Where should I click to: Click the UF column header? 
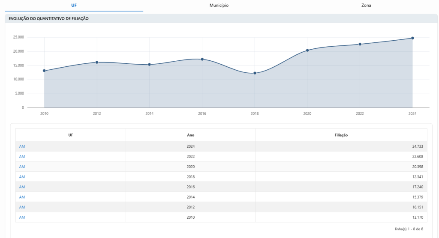(x=71, y=135)
